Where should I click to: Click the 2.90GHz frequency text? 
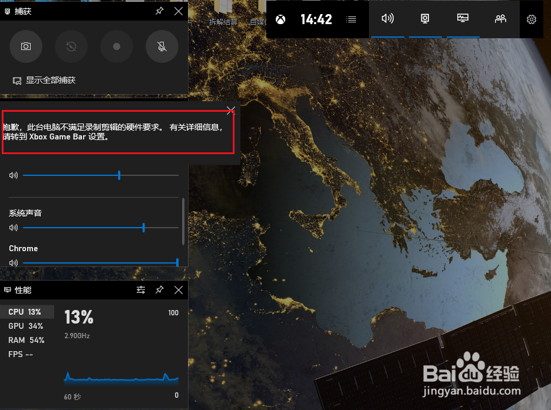(x=77, y=336)
